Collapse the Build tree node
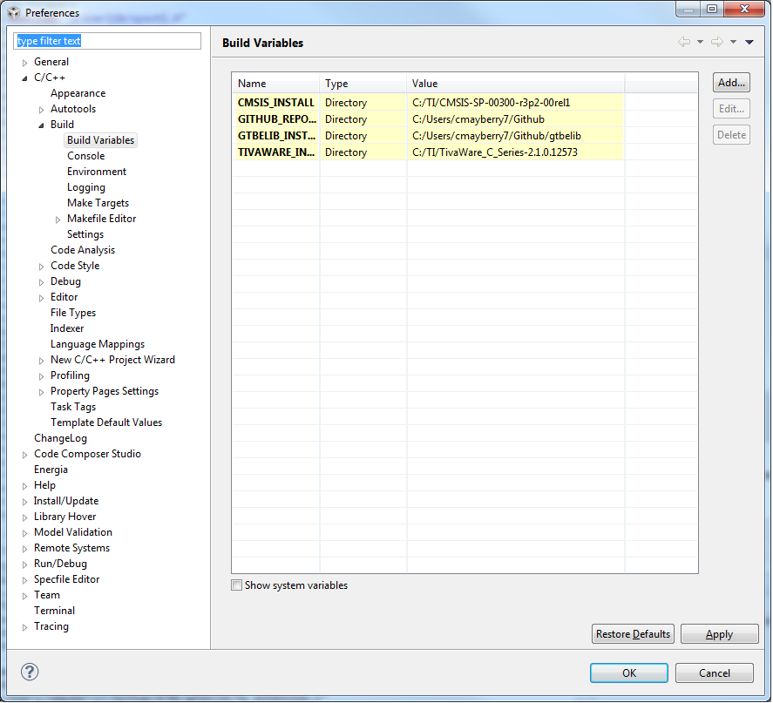773x703 pixels. coord(42,125)
